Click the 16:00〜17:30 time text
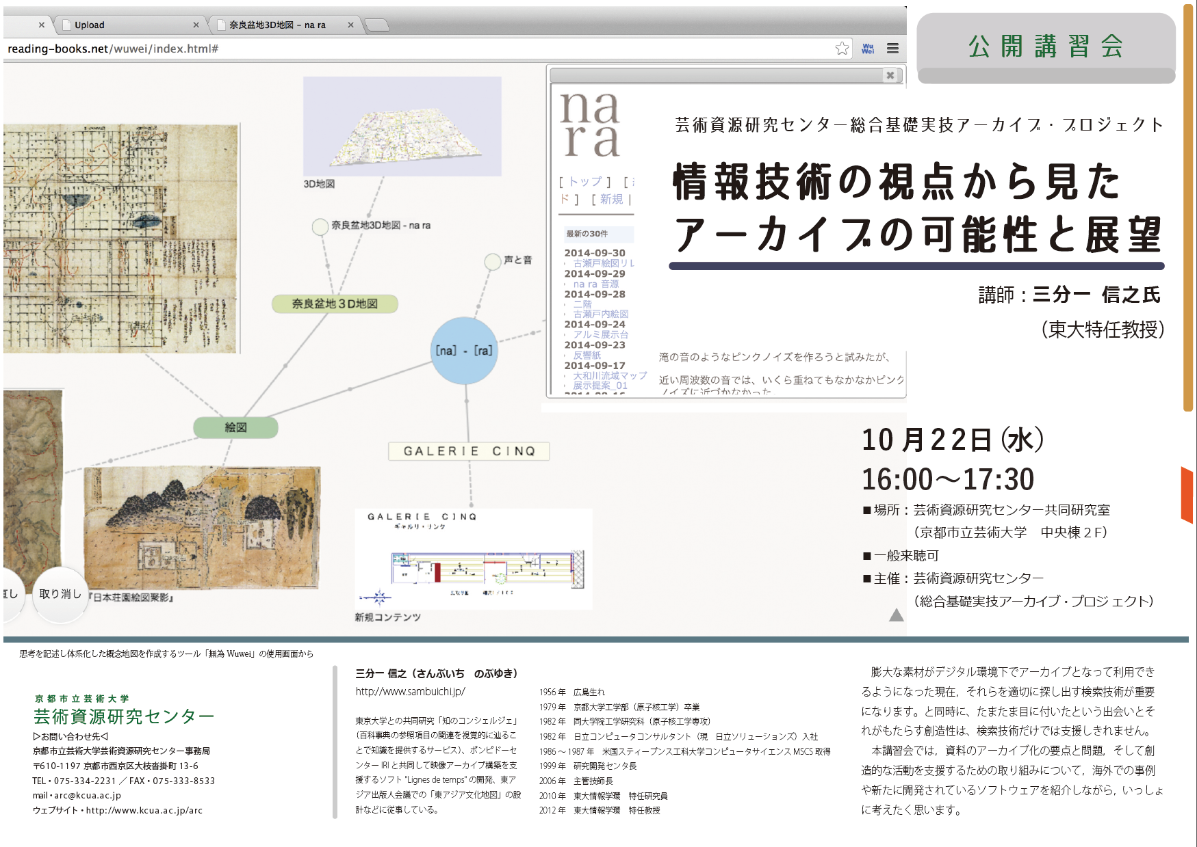Screen dimensions: 1197x847 click(948, 479)
